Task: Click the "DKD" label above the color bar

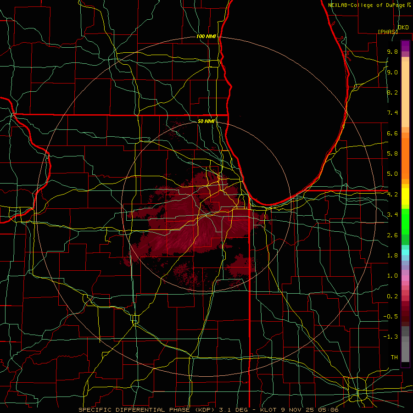Action: click(x=403, y=28)
